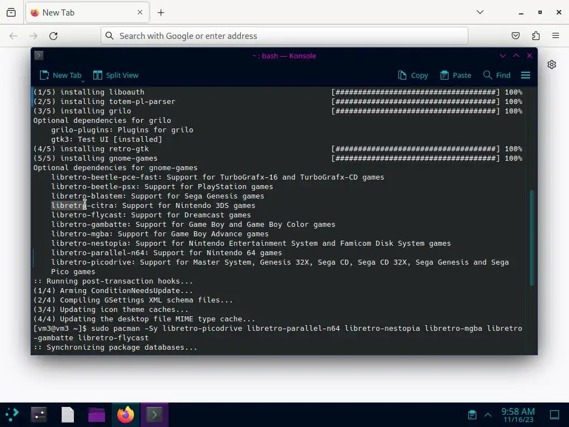Expand the hidden system tray icons
This screenshot has height=427, width=569.
tap(488, 414)
